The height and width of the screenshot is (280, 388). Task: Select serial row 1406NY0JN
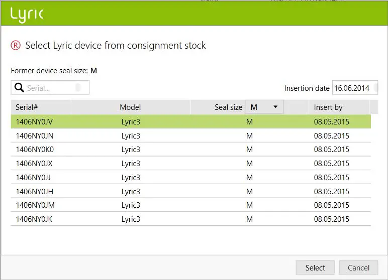point(191,135)
